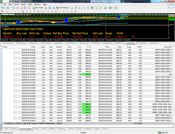Expand the New Chart dropdown arrow
The height and width of the screenshot is (134, 175).
5,8
